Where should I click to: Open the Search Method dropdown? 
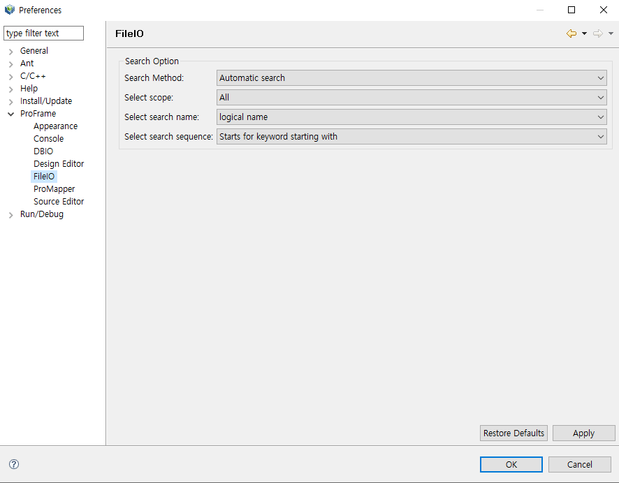click(x=412, y=78)
